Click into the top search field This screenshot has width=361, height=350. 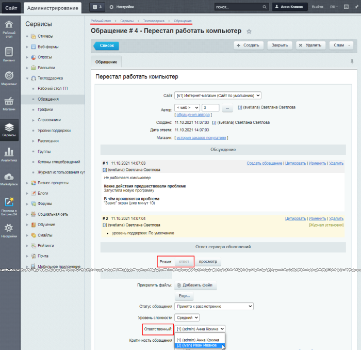pyautogui.click(x=238, y=7)
